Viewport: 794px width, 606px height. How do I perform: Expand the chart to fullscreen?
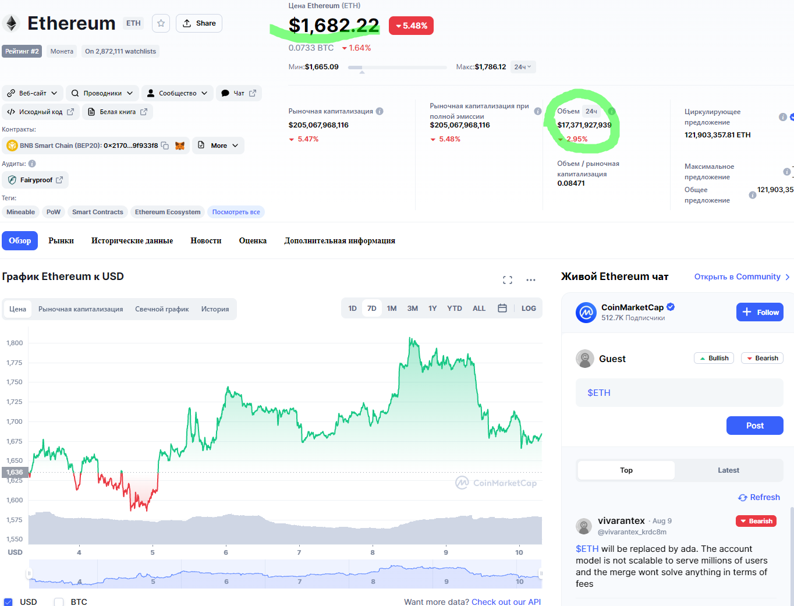pyautogui.click(x=508, y=280)
